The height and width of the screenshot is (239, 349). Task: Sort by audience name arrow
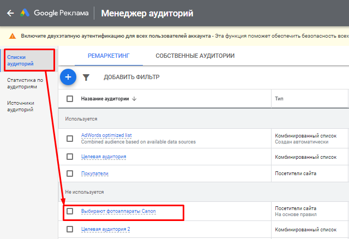tap(134, 99)
